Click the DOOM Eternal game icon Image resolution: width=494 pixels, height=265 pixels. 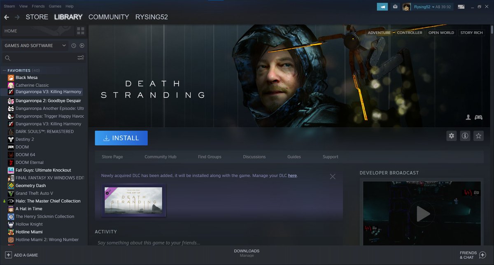(x=11, y=162)
